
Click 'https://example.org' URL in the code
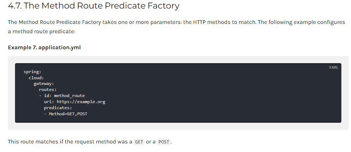81,102
